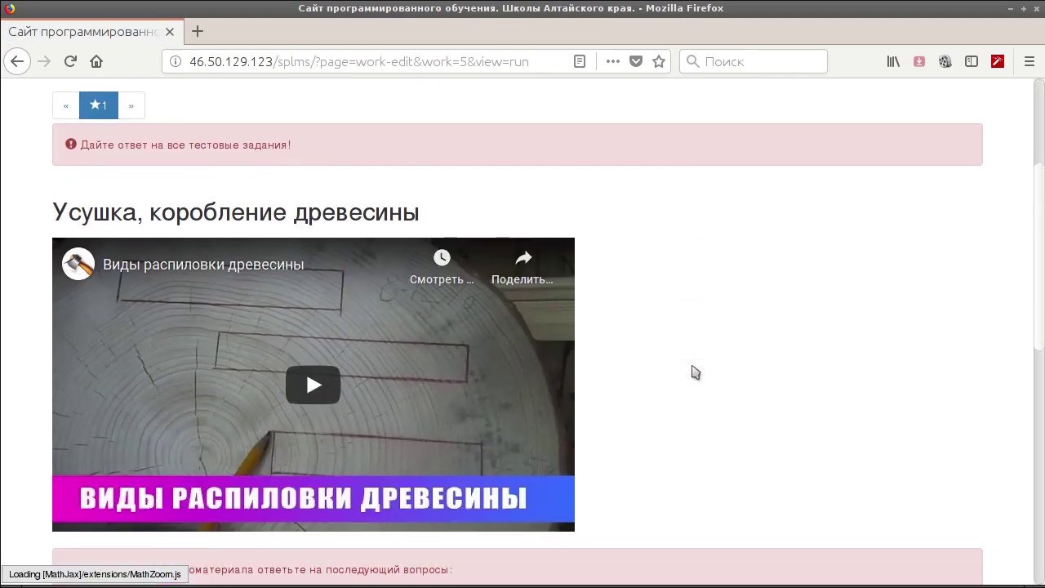Image resolution: width=1045 pixels, height=588 pixels.
Task: Open the Firefox home page
Action: (x=96, y=61)
